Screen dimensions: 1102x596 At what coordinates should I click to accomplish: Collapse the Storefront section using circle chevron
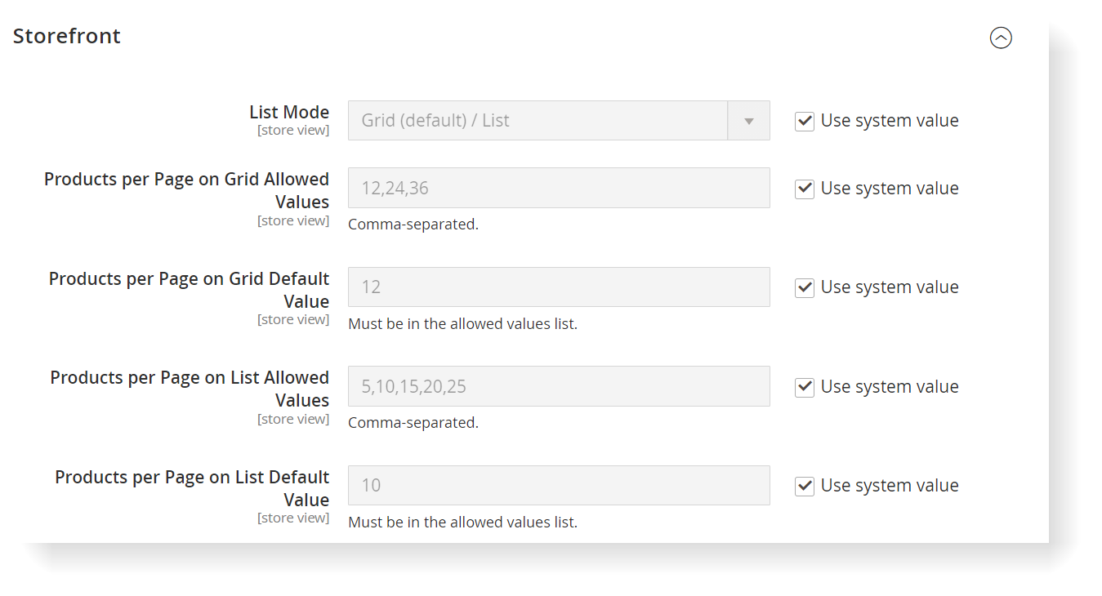pyautogui.click(x=1001, y=38)
